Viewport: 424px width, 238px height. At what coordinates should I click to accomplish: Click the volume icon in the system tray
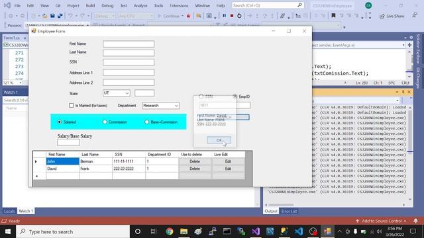pyautogui.click(x=380, y=231)
